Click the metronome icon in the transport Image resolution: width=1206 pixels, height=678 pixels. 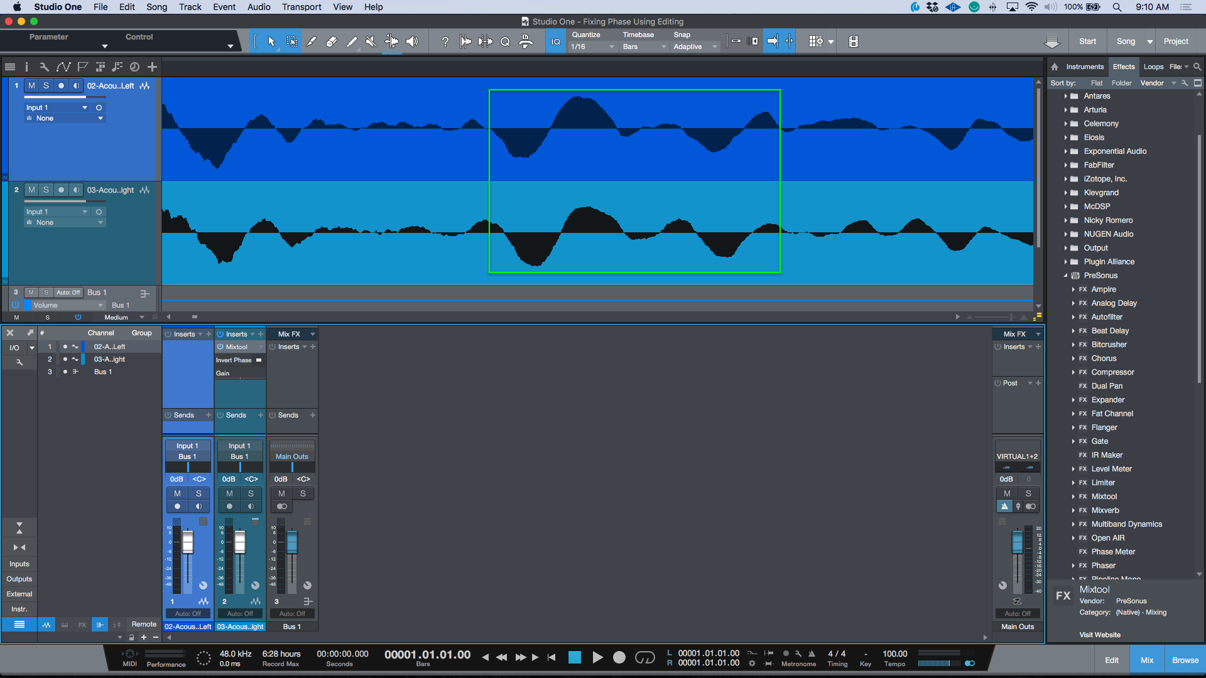tap(812, 654)
